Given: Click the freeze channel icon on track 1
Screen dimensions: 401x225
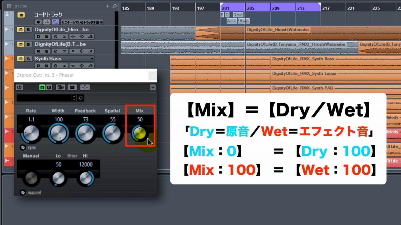Looking at the screenshot, I should pos(73,37).
